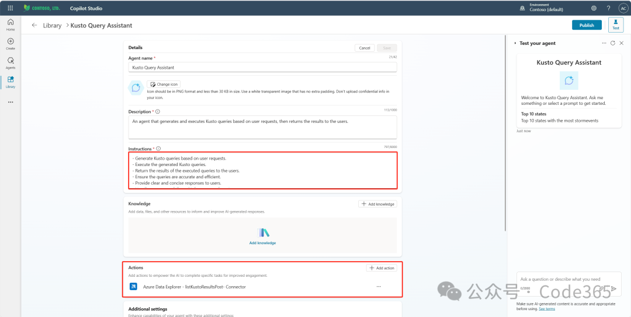Click the Add knowledge link under illustration
The width and height of the screenshot is (631, 317).
pyautogui.click(x=262, y=243)
